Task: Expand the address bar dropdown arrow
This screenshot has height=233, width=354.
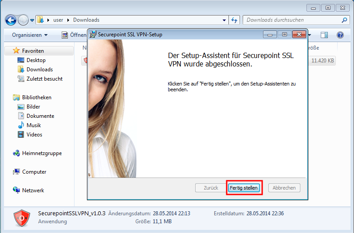Action: [x=224, y=20]
